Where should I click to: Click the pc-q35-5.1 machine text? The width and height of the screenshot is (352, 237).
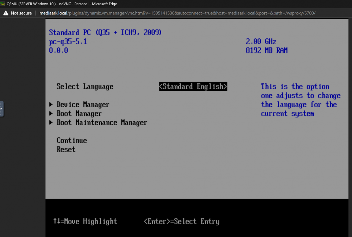[x=68, y=42]
